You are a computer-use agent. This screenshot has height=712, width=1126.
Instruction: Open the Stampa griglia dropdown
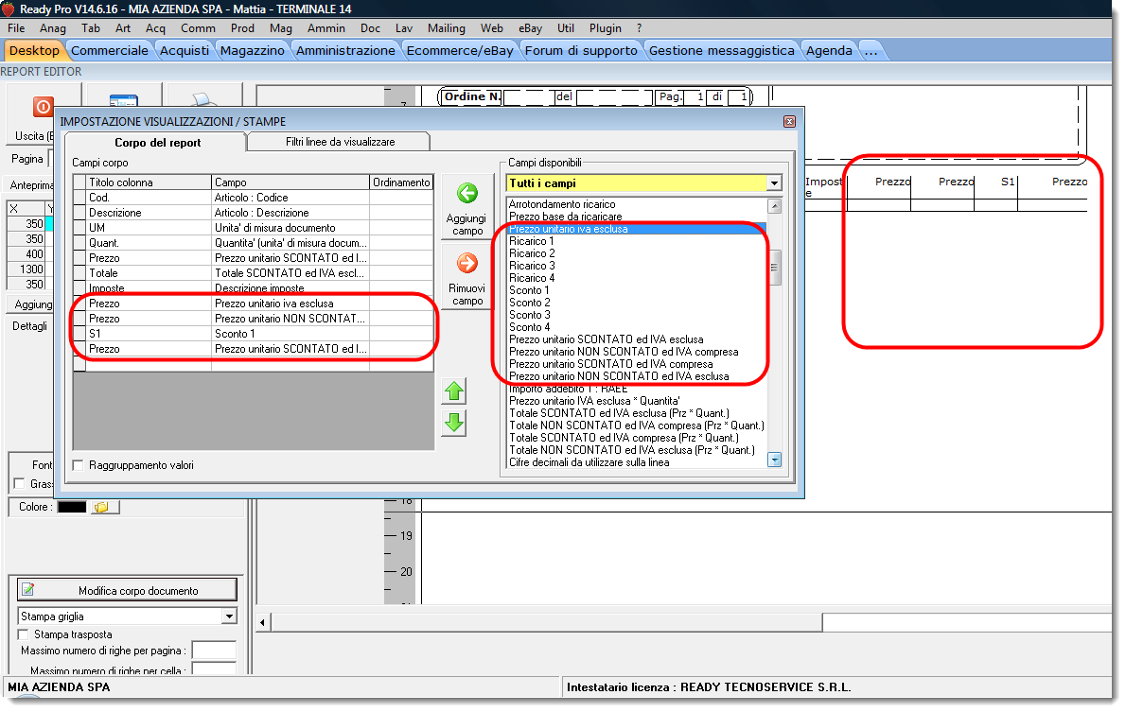point(229,616)
